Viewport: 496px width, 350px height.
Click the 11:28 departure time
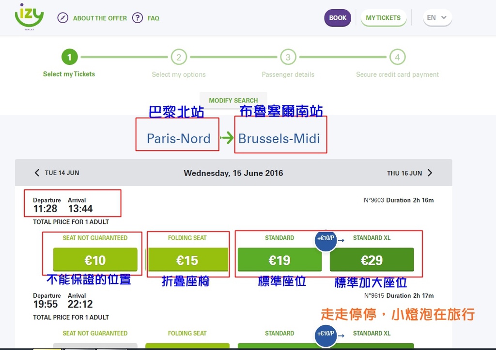(45, 209)
